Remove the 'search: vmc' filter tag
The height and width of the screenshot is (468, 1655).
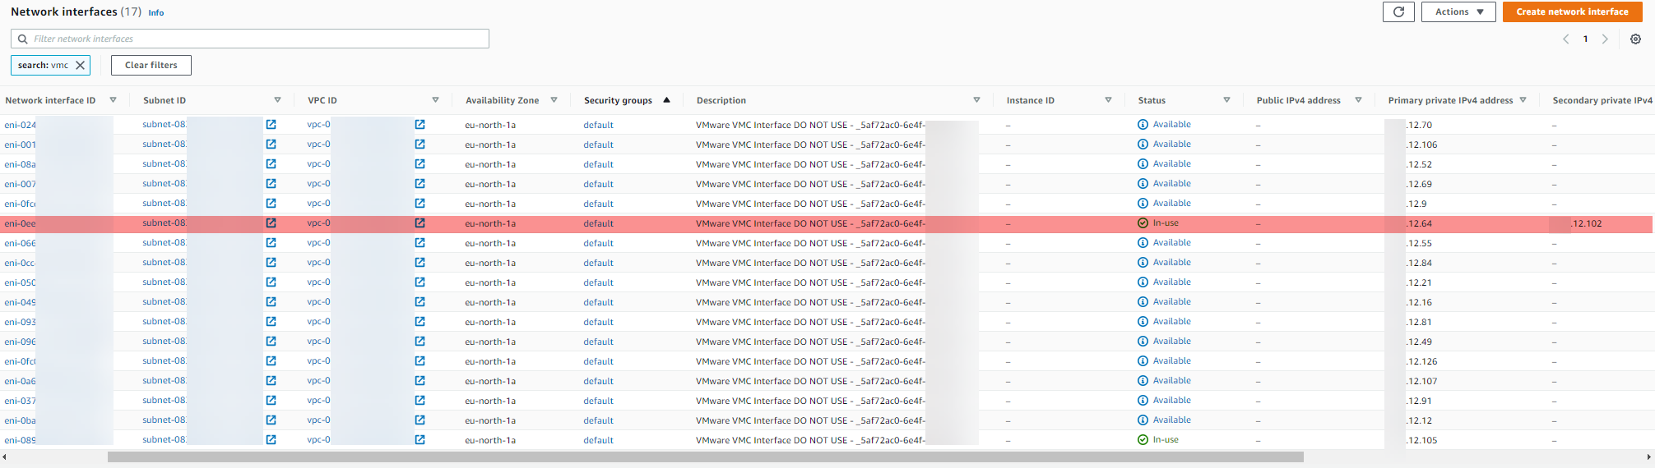80,66
